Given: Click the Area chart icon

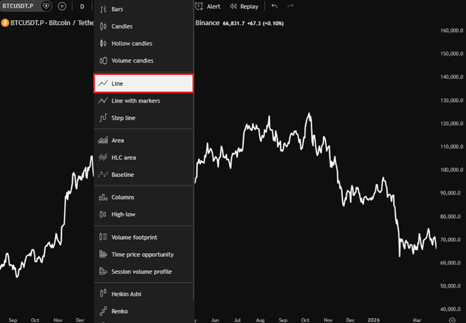Looking at the screenshot, I should click(103, 140).
